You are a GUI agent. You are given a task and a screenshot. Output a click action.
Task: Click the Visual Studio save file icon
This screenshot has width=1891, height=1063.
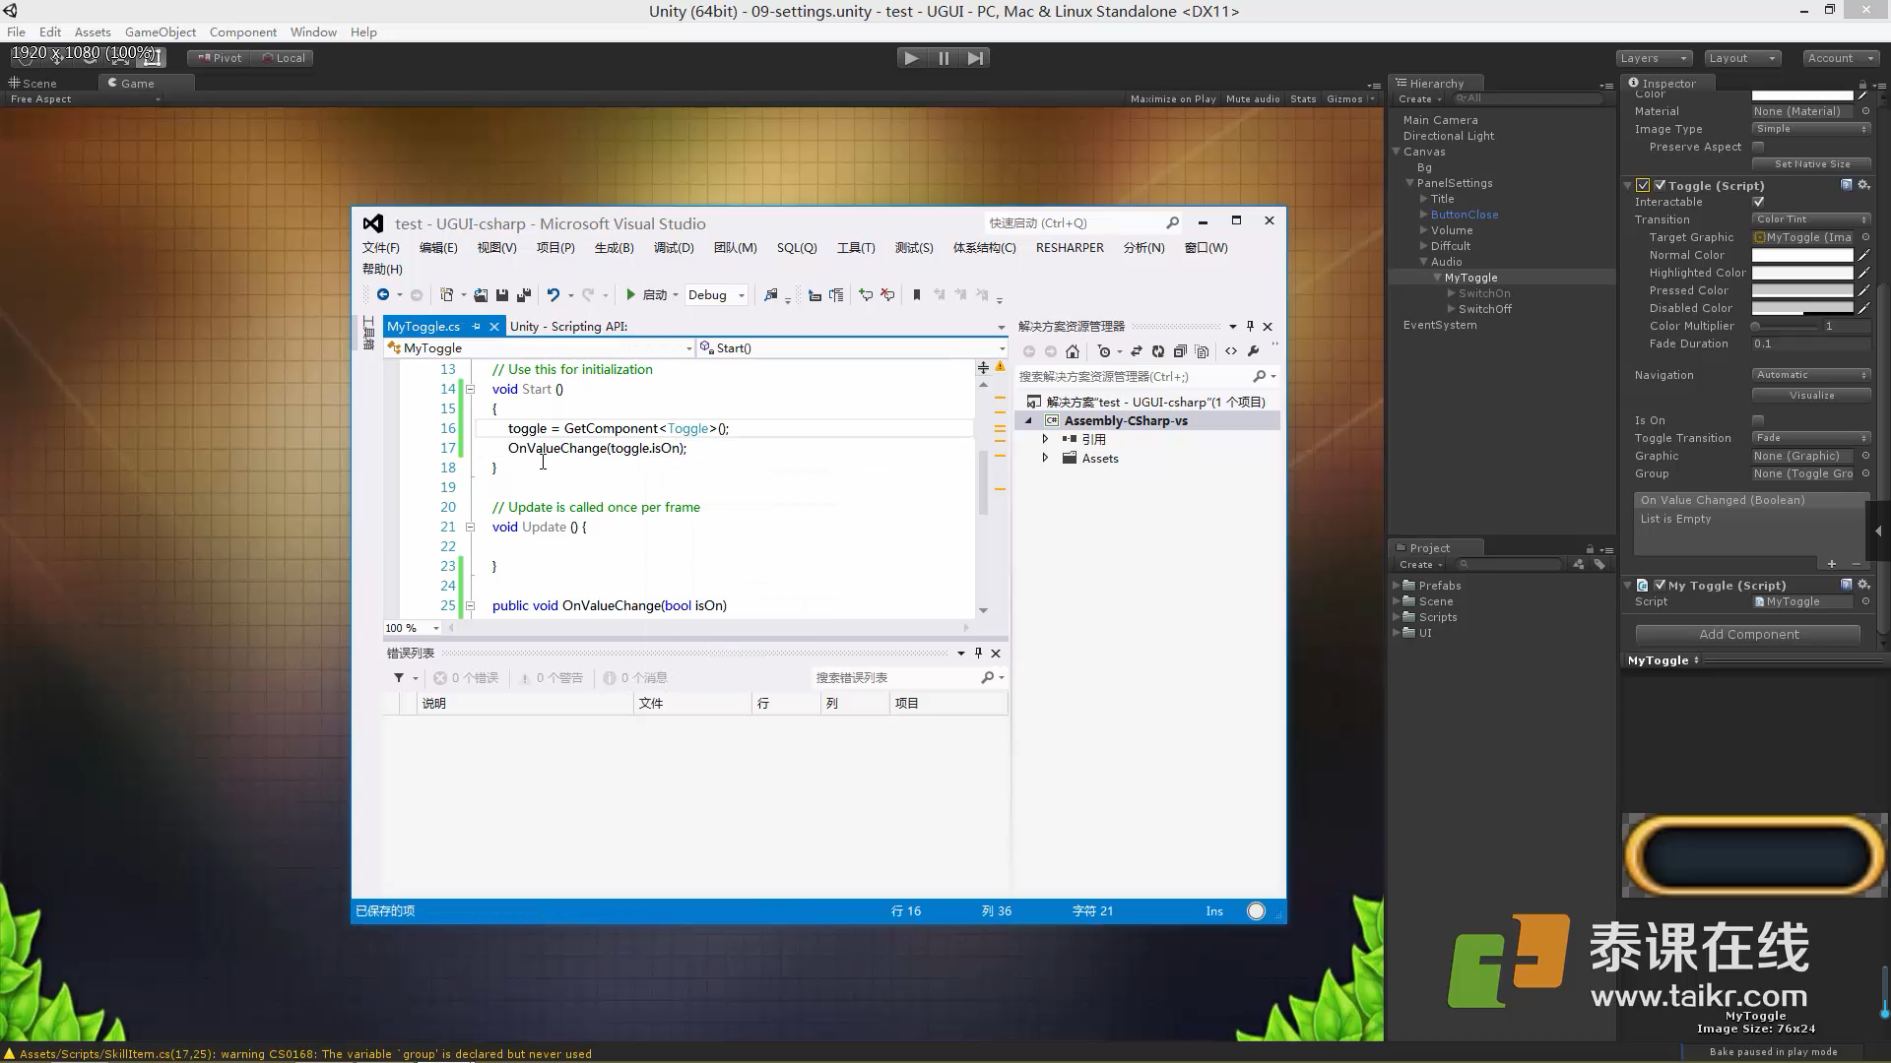[x=502, y=294]
